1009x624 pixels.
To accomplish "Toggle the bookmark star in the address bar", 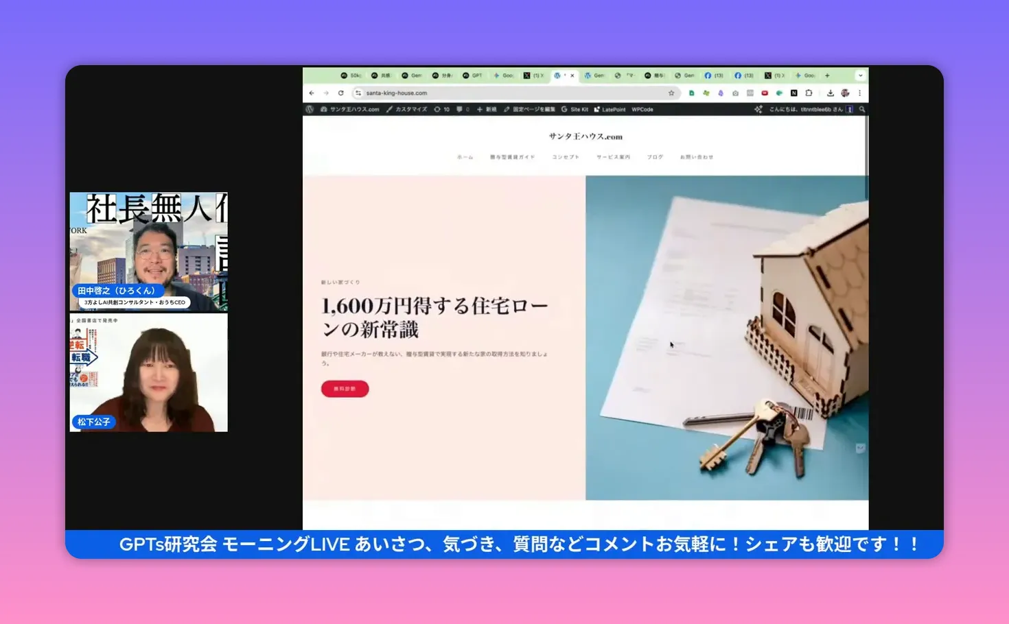I will (x=671, y=93).
